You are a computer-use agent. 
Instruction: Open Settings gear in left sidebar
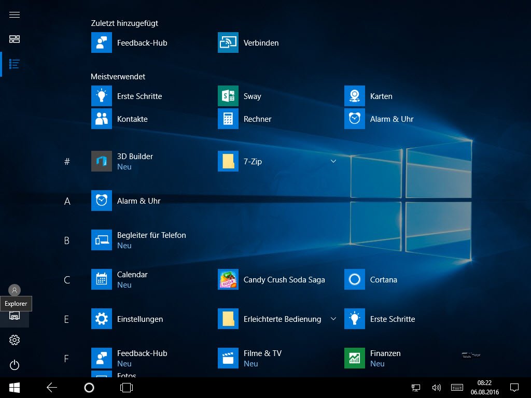[x=15, y=340]
